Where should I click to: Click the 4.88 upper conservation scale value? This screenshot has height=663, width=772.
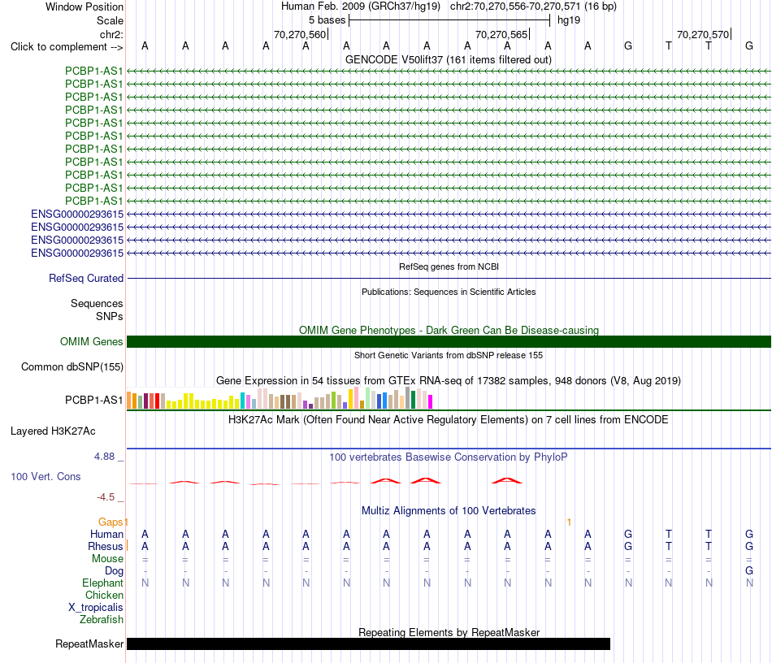[104, 457]
